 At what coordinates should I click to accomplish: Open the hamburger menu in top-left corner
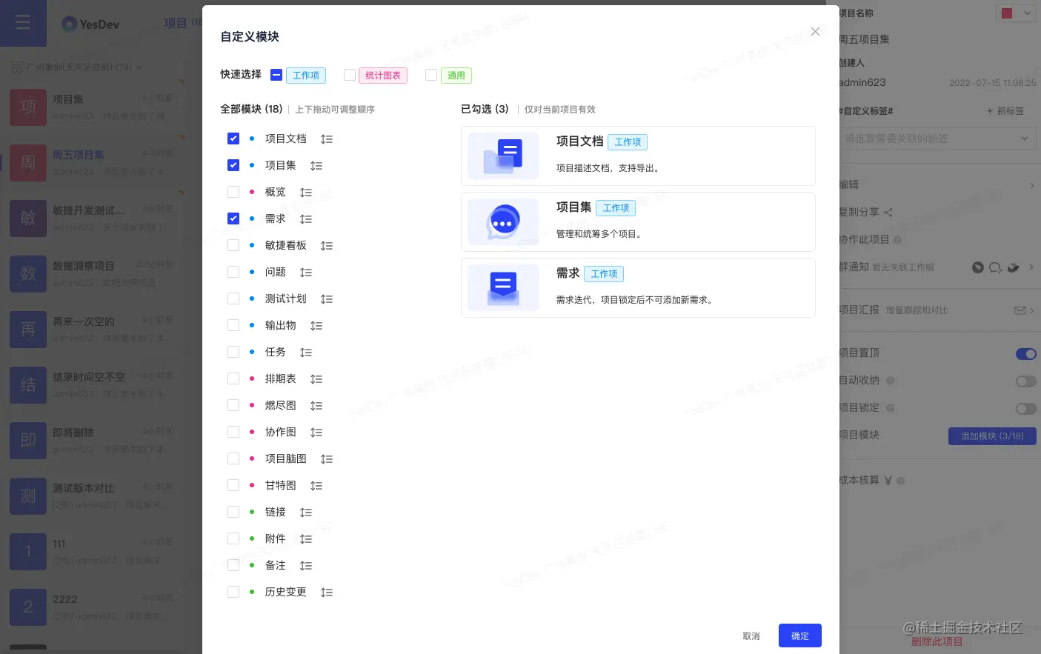23,23
